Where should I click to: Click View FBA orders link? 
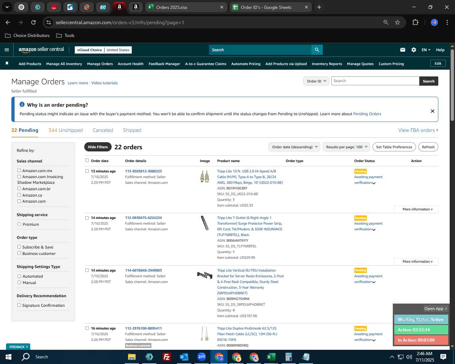pyautogui.click(x=418, y=130)
